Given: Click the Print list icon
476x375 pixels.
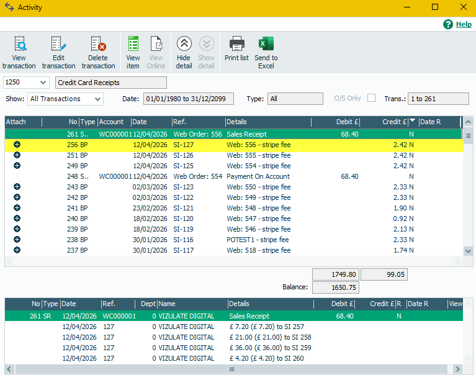Looking at the screenshot, I should (236, 45).
